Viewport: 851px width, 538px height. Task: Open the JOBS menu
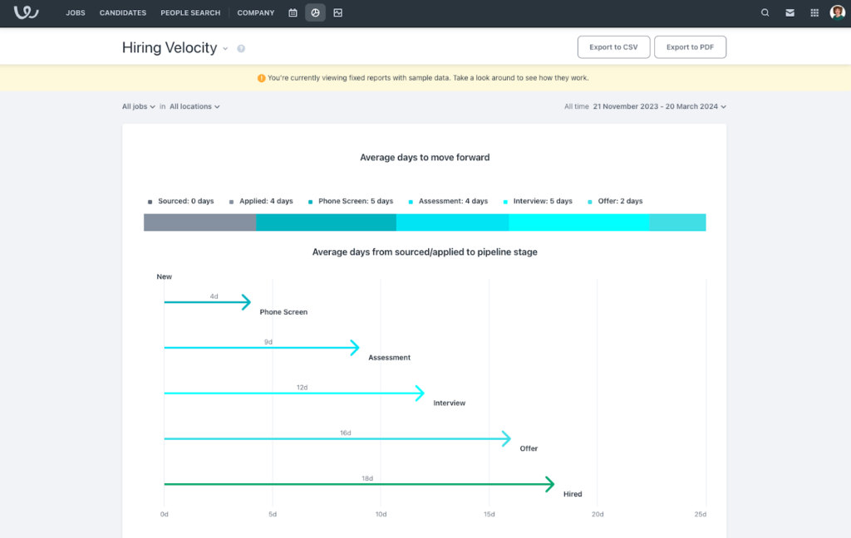(76, 12)
